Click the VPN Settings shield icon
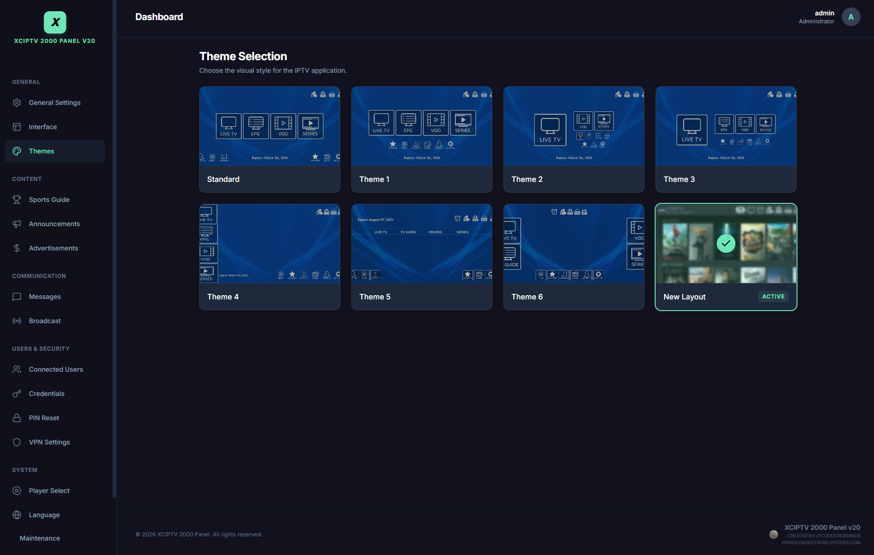This screenshot has height=555, width=874. click(17, 442)
